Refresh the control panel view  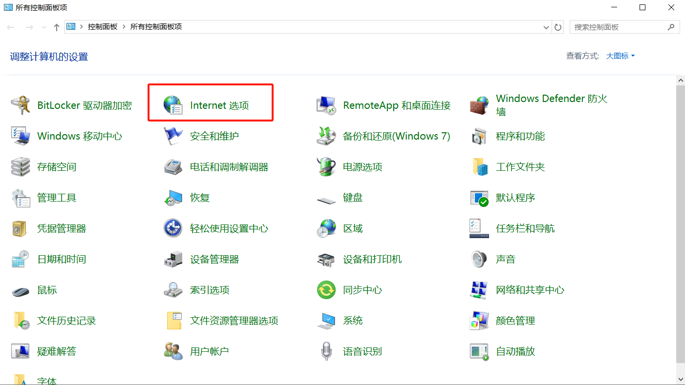point(558,27)
